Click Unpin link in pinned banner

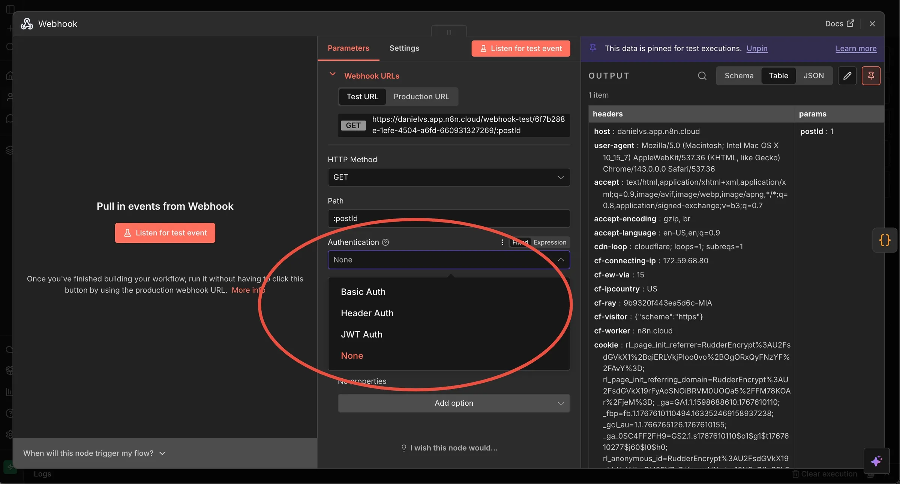757,48
